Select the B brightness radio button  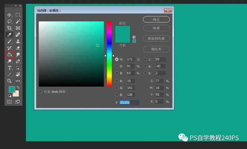[117, 73]
